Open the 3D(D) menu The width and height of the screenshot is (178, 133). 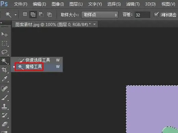150,4
